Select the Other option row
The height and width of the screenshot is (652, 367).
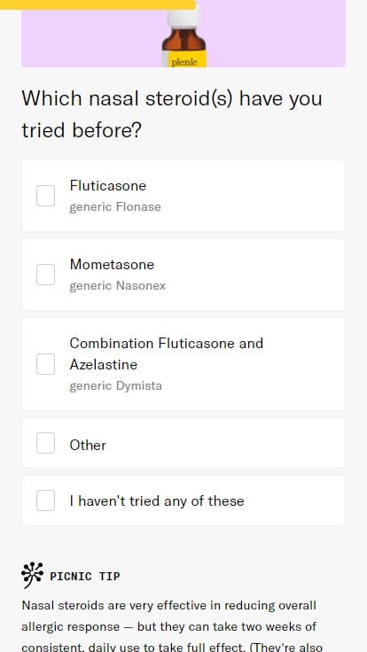point(183,443)
